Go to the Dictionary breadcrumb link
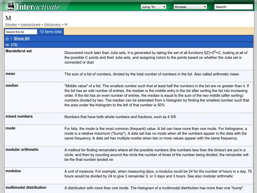The height and width of the screenshot is (193, 257). (52, 25)
